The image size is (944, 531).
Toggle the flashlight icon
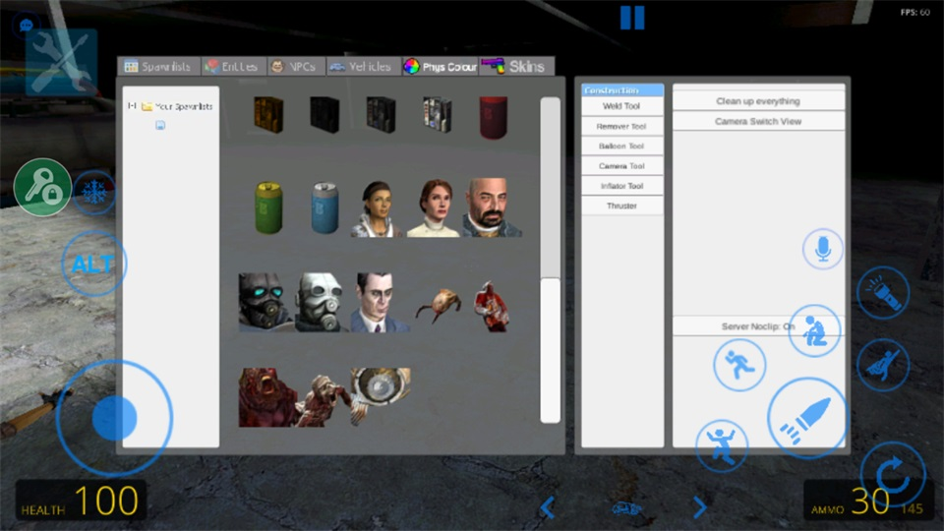[883, 293]
